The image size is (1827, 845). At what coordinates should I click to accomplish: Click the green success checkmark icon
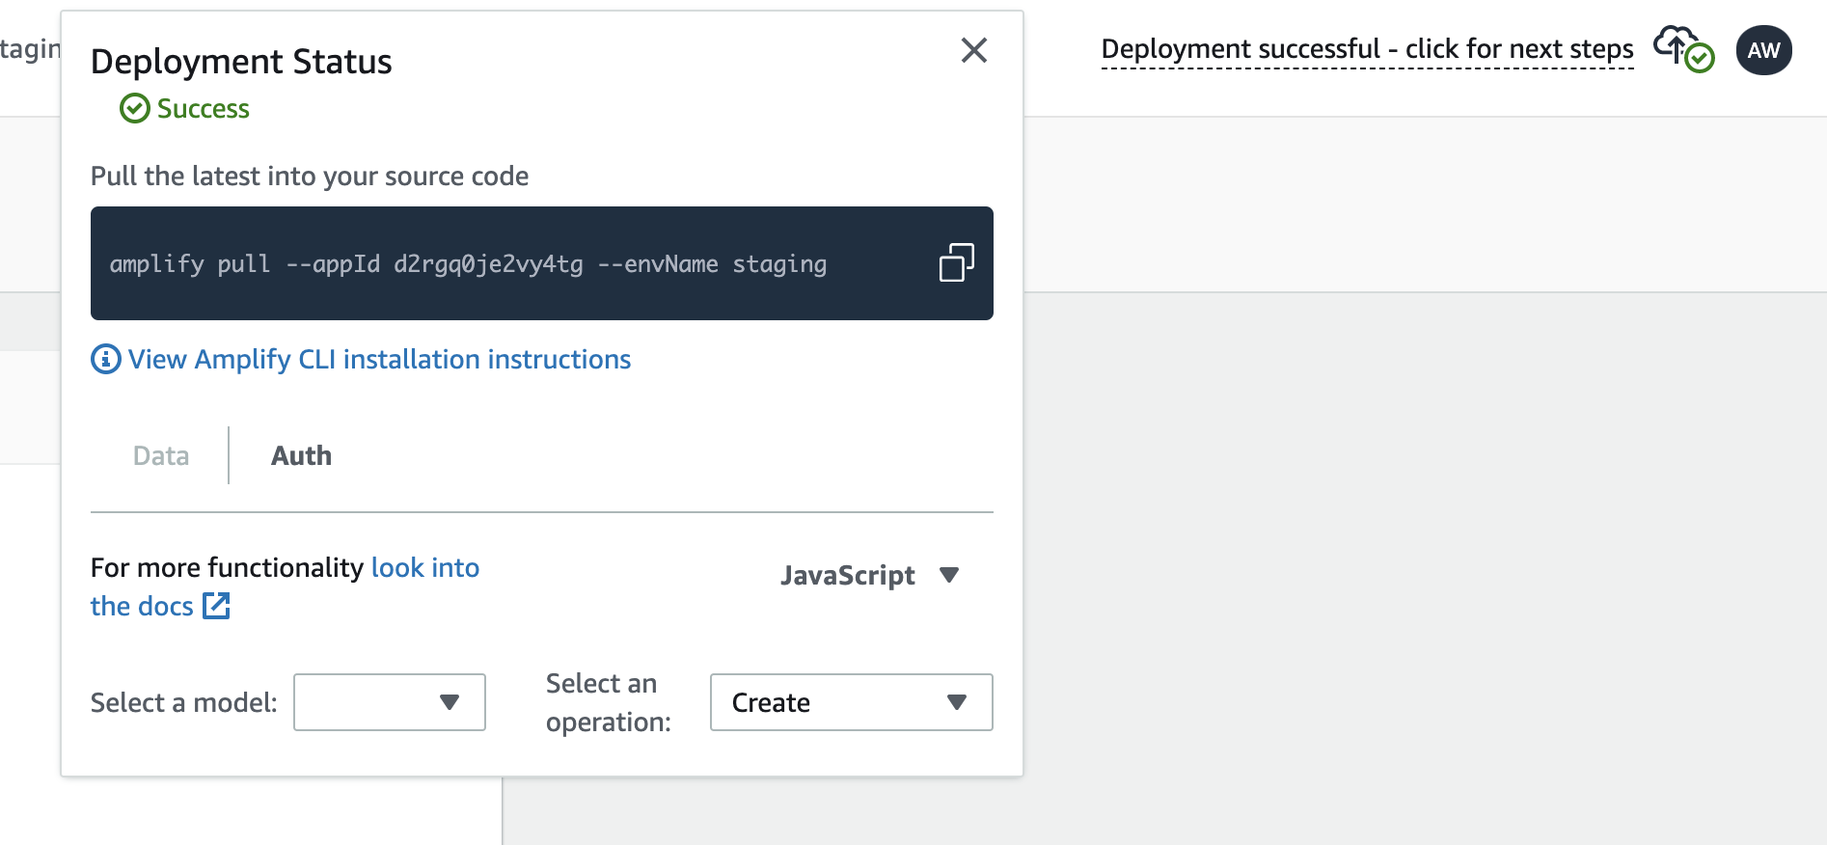tap(134, 108)
